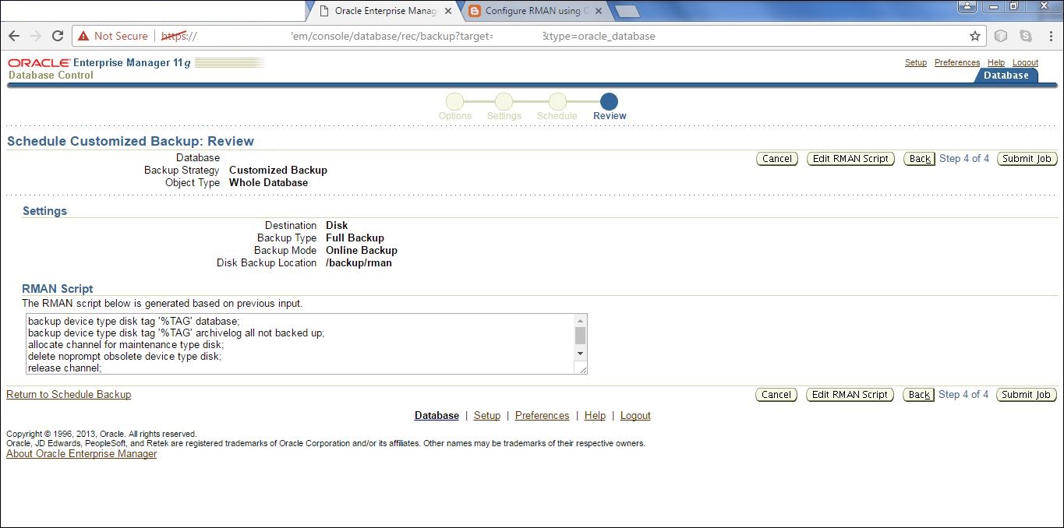Click the top Cancel button
This screenshot has width=1064, height=528.
[x=777, y=159]
